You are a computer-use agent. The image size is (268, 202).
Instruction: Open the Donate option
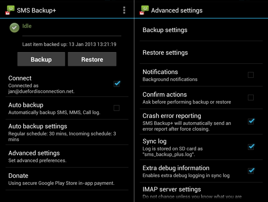tap(67, 179)
